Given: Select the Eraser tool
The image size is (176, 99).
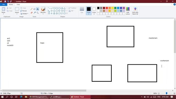Looking at the screenshot, I should 32,13.
